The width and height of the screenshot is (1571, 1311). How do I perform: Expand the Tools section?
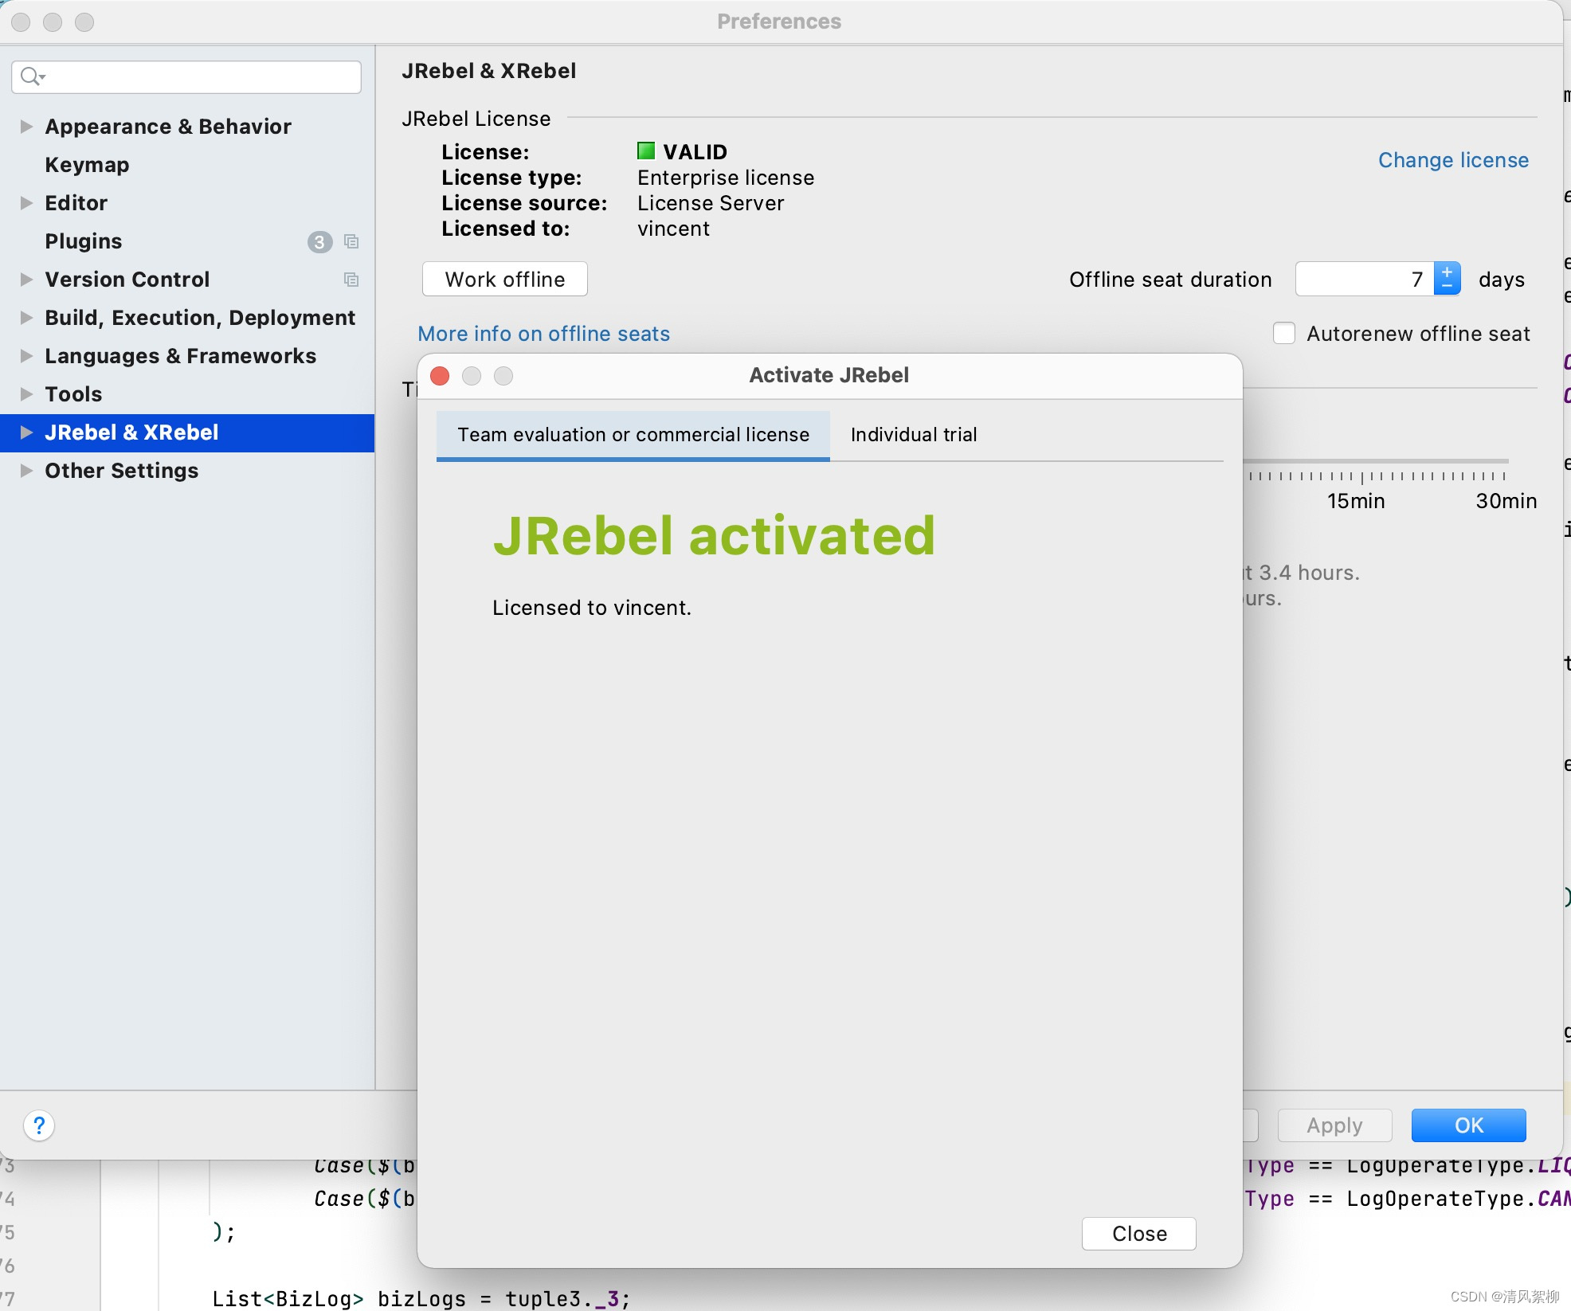[x=25, y=394]
